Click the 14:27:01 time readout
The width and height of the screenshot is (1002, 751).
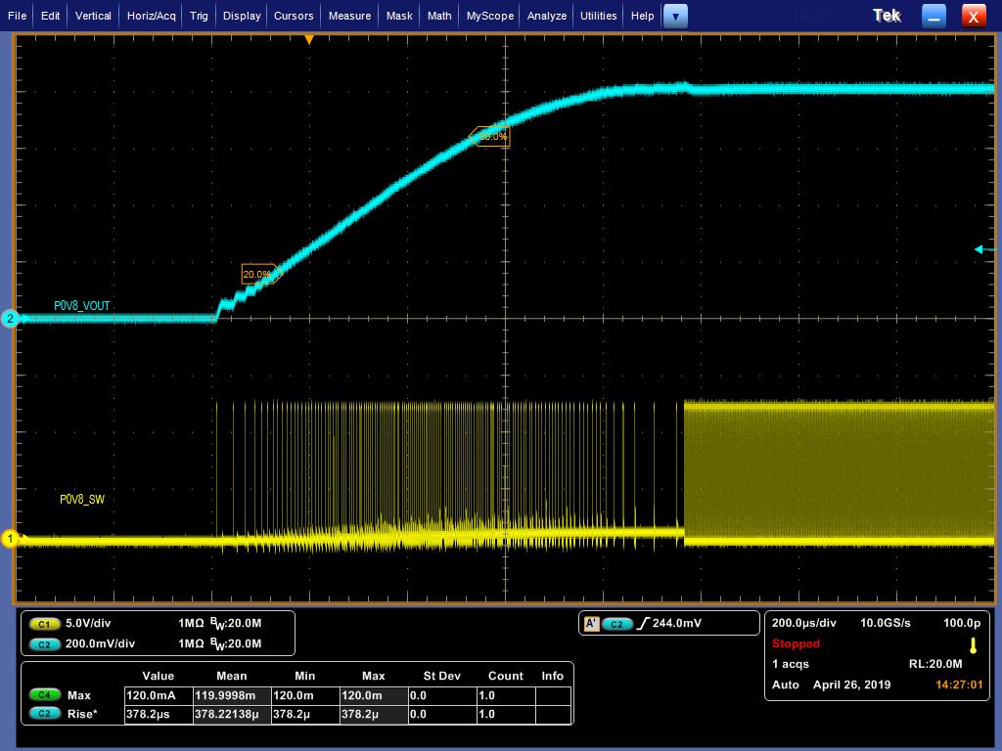click(959, 685)
